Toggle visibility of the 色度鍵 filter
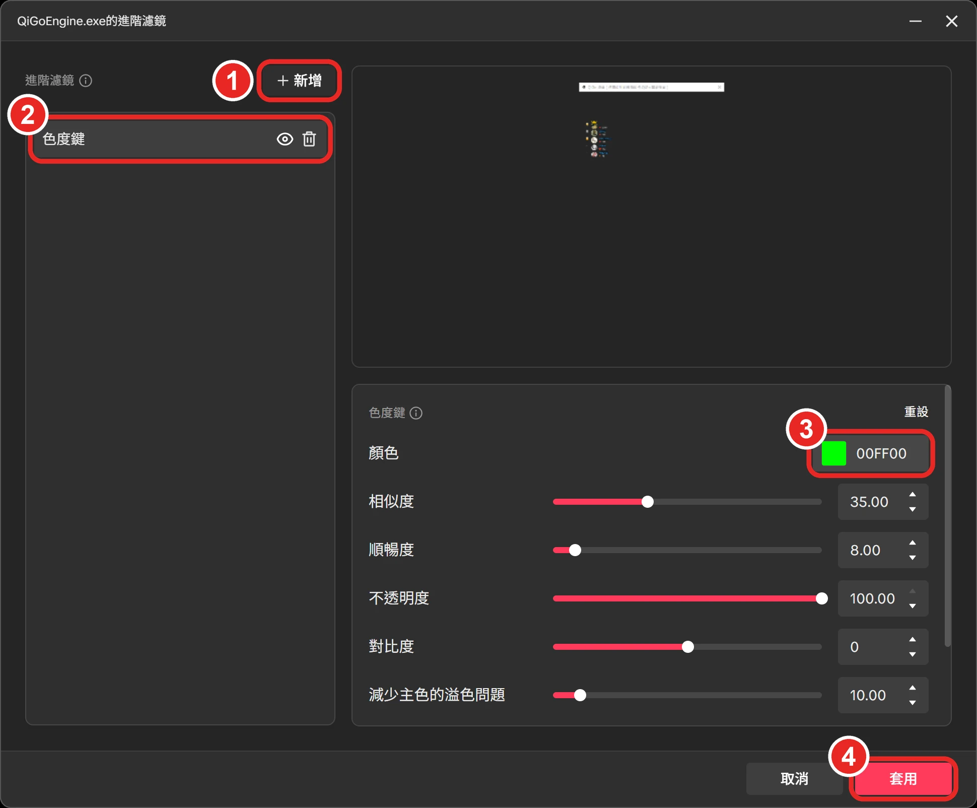Screen dimensions: 977x808 (285, 139)
